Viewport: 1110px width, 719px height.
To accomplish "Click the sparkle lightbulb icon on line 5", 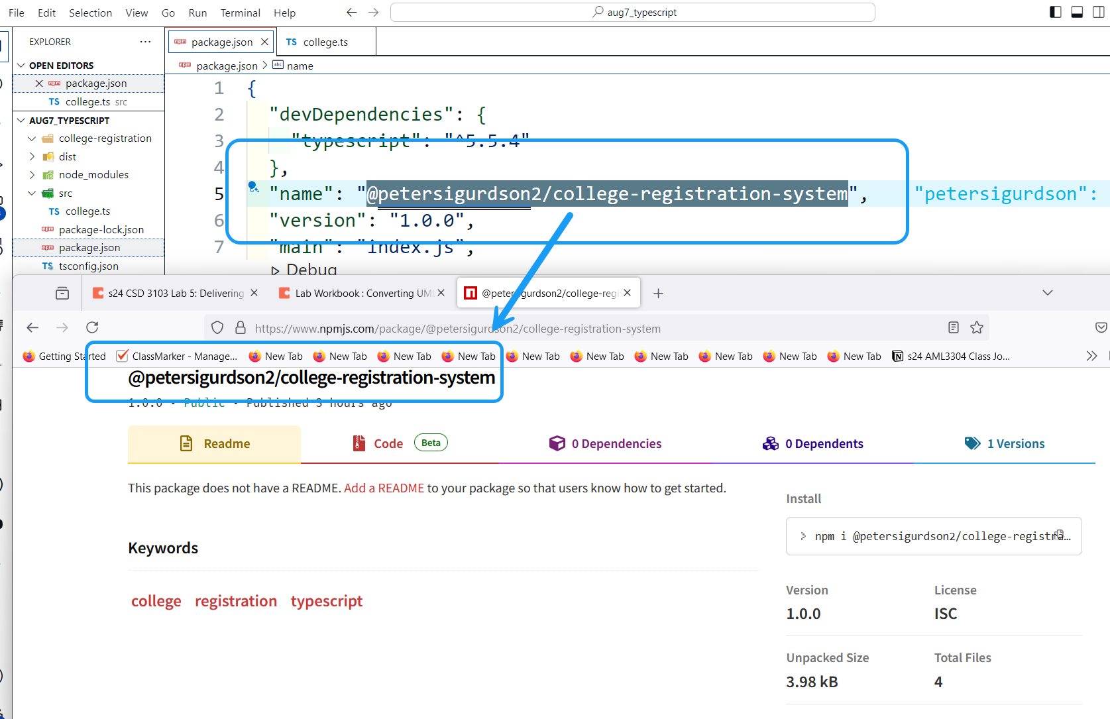I will 253,187.
